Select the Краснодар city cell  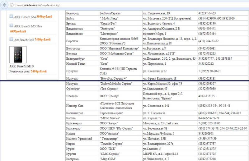click(82, 128)
